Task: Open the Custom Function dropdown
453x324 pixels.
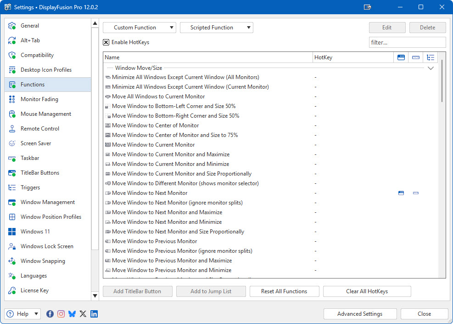Action: coord(139,28)
